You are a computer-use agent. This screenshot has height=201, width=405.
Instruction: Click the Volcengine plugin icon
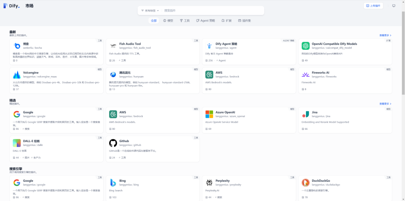[17, 75]
